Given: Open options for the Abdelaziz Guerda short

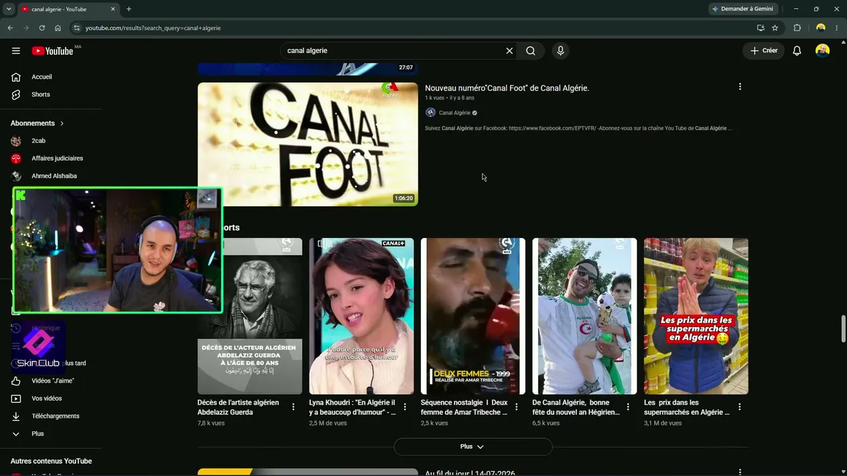Looking at the screenshot, I should pyautogui.click(x=293, y=407).
